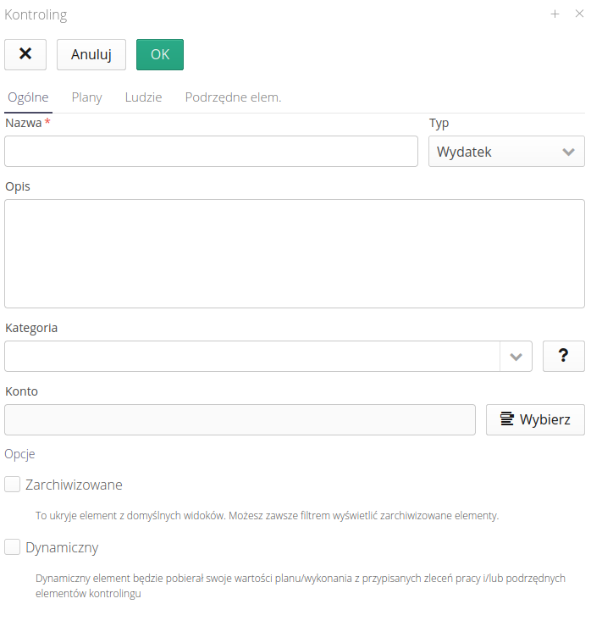Click into the Nazwa input field
Image resolution: width=591 pixels, height=643 pixels.
pos(211,152)
